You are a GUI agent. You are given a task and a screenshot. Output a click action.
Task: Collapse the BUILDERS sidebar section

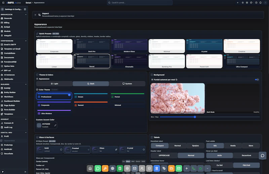[26, 84]
